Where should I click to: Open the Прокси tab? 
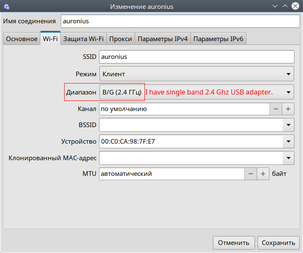121,39
